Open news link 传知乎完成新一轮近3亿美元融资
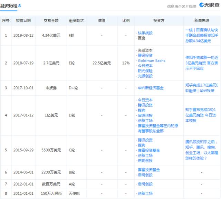Screen dimensions: 221x199 tap(202, 63)
